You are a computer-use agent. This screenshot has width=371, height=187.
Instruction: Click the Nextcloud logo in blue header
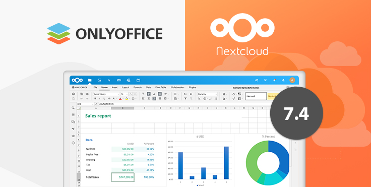point(77,80)
